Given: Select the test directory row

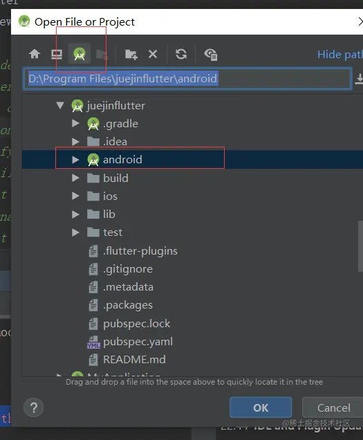Looking at the screenshot, I should pyautogui.click(x=192, y=232).
